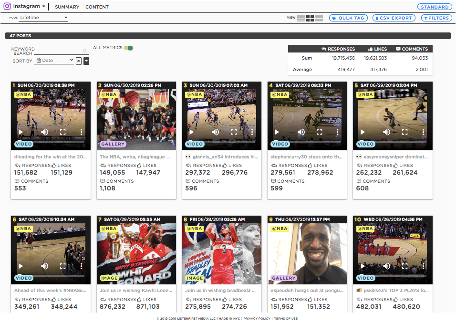Select the grid view icon
Screen dimensions: 456x324
pos(310,18)
